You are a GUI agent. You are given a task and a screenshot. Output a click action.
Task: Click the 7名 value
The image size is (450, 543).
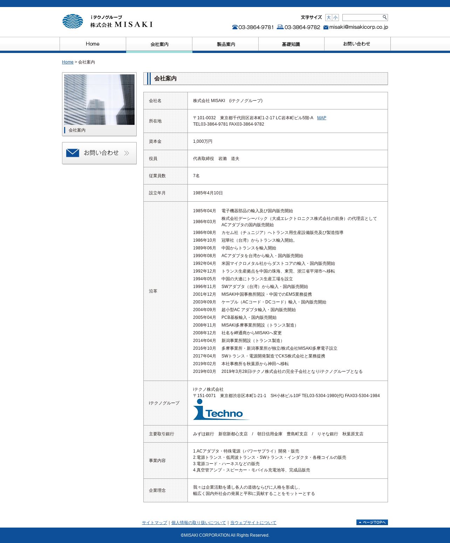point(196,176)
